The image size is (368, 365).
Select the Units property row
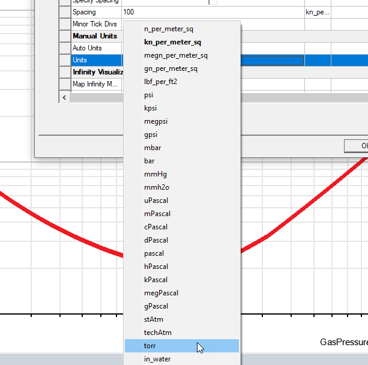click(96, 60)
